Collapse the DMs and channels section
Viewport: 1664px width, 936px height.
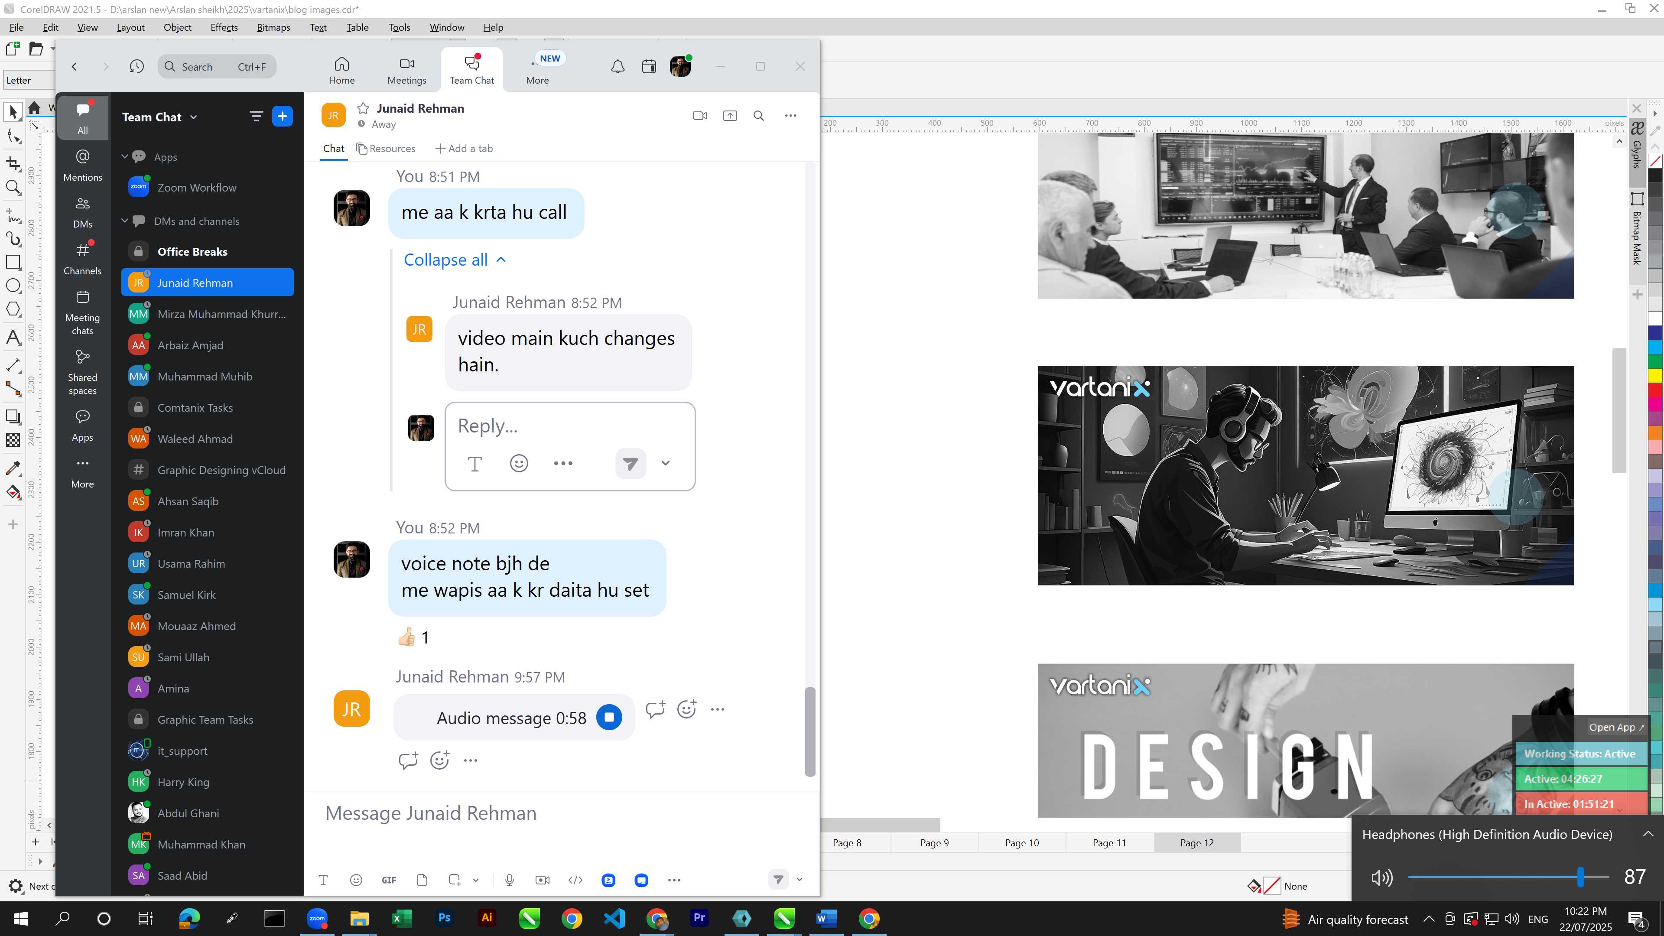point(125,221)
